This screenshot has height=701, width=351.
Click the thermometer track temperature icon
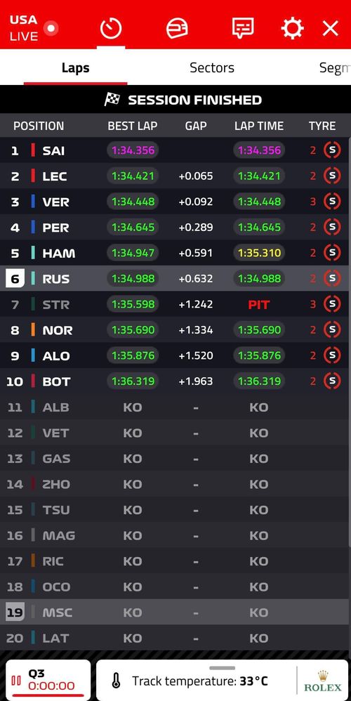[116, 681]
